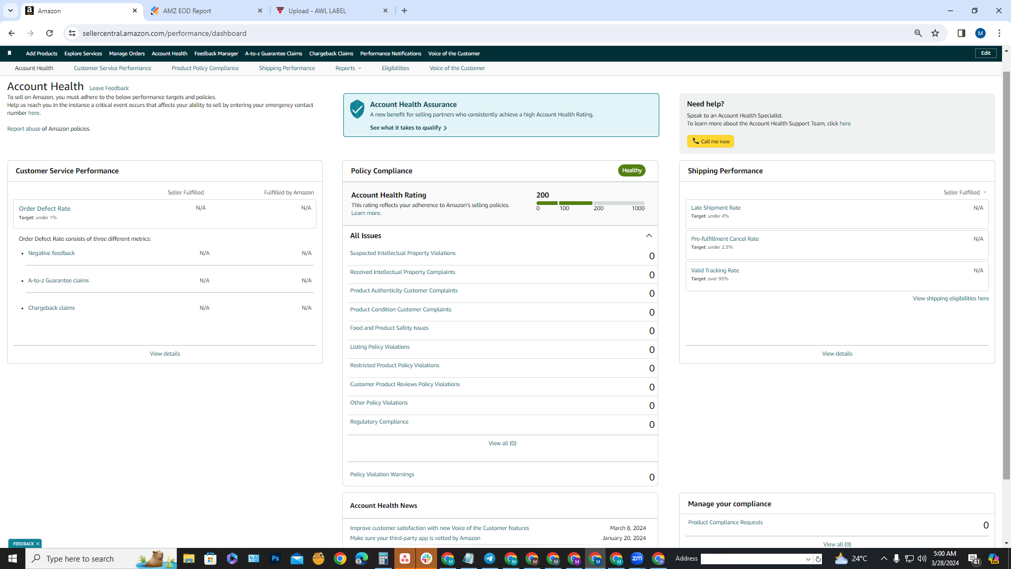The height and width of the screenshot is (569, 1011).
Task: Open site information icon in address bar
Action: point(72,33)
